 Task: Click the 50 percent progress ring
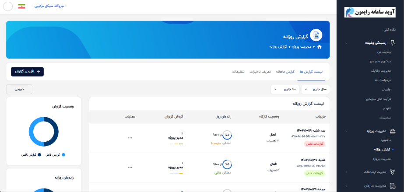(227, 135)
